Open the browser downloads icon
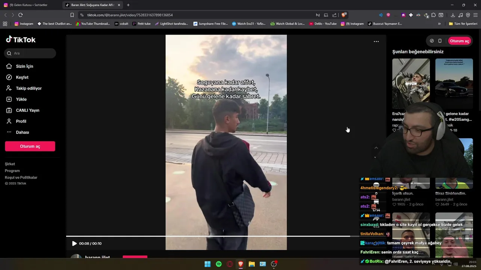Screen dimensions: 481x270 [453, 15]
